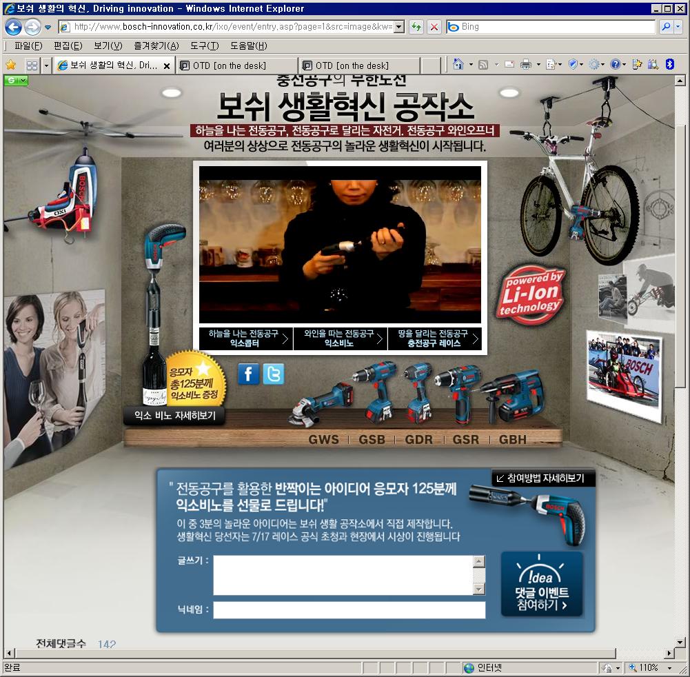Click the magnifier search button

(665, 27)
